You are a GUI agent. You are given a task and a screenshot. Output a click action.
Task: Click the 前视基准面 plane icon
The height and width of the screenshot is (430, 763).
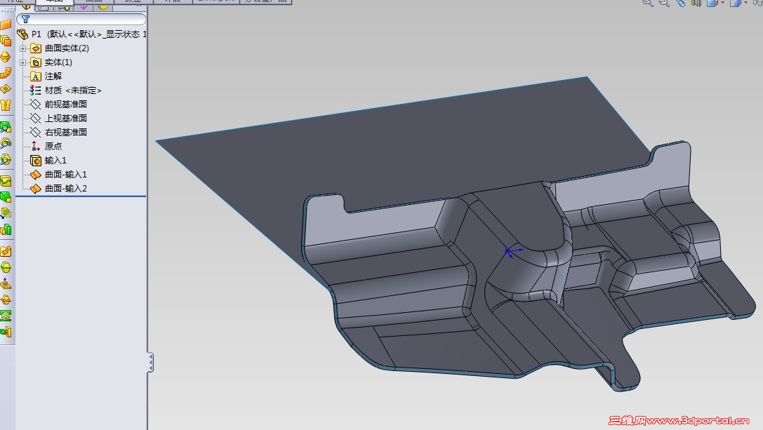(36, 104)
